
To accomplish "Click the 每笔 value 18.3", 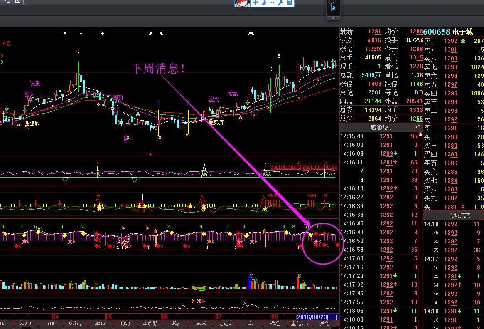I will coord(417,92).
